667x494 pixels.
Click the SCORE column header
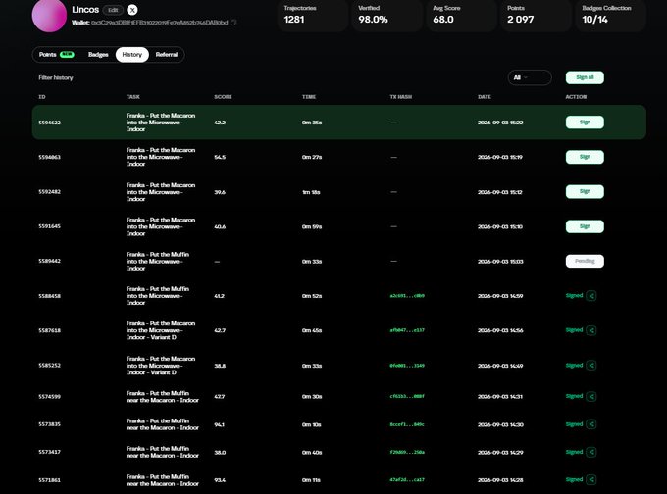point(223,97)
